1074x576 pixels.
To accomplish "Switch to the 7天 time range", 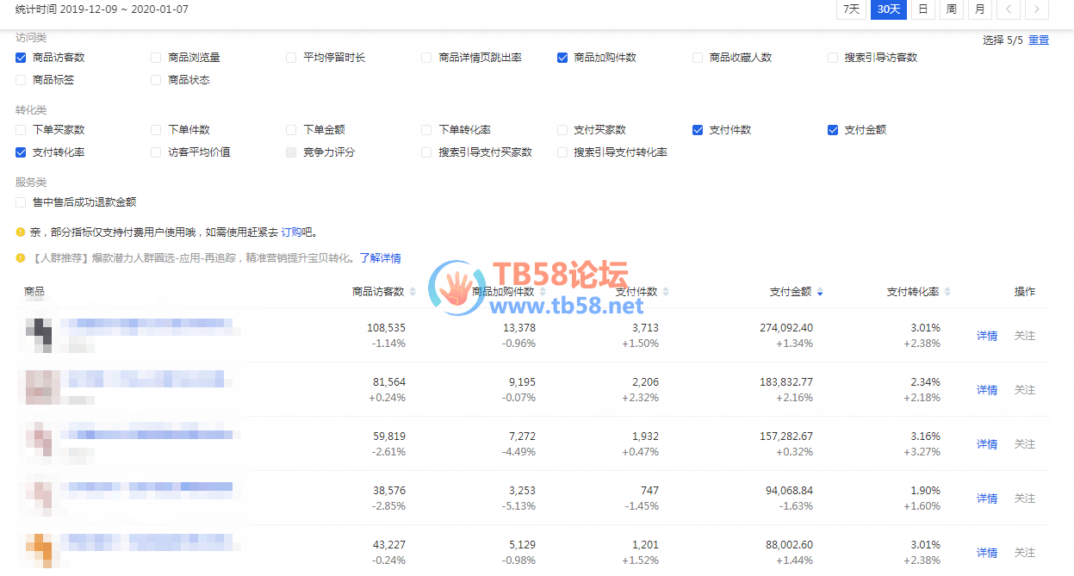I will (851, 9).
